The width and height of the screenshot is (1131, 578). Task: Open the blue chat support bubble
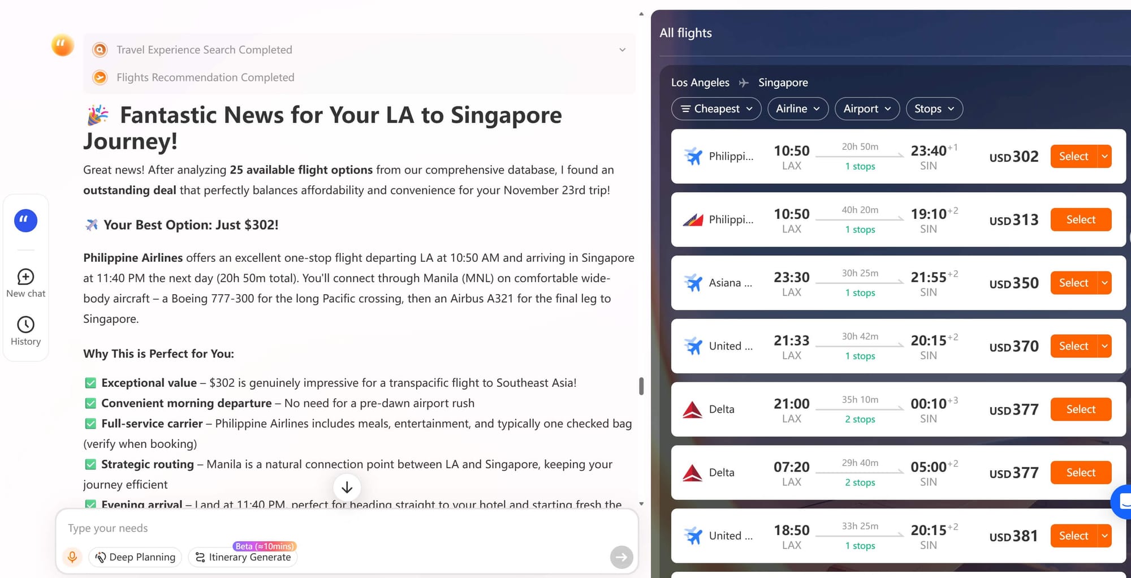[x=1123, y=501]
